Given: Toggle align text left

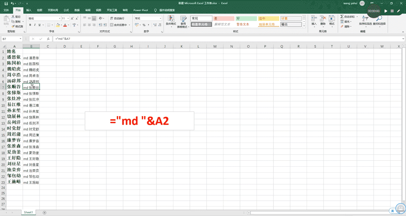Looking at the screenshot, I should (x=85, y=25).
